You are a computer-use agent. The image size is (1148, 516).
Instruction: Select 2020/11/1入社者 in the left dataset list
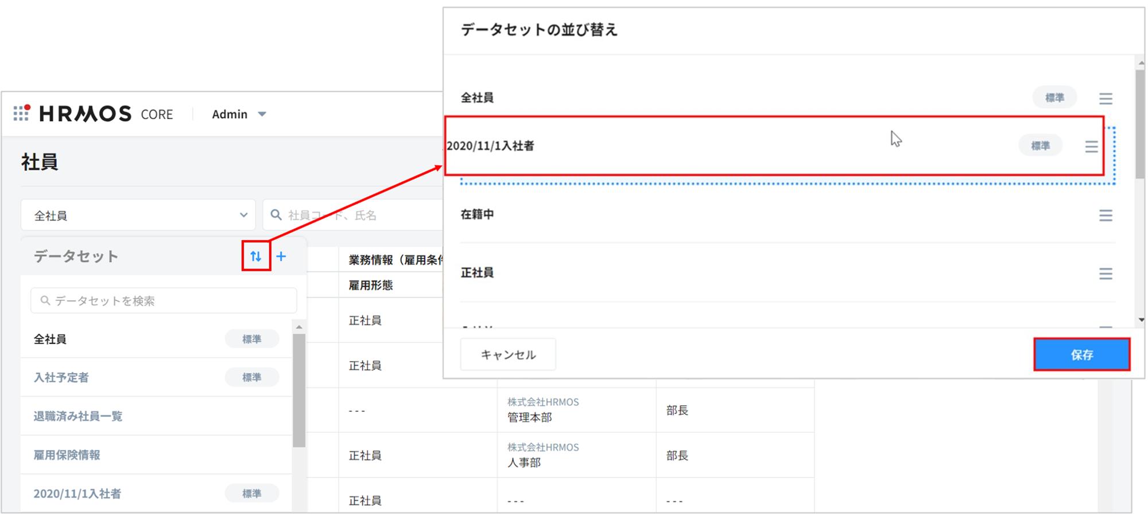click(x=77, y=494)
